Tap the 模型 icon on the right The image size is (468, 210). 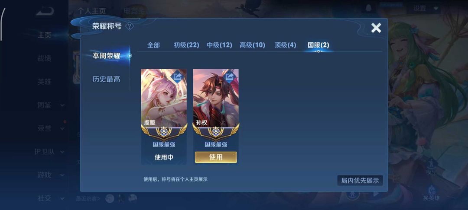click(432, 167)
